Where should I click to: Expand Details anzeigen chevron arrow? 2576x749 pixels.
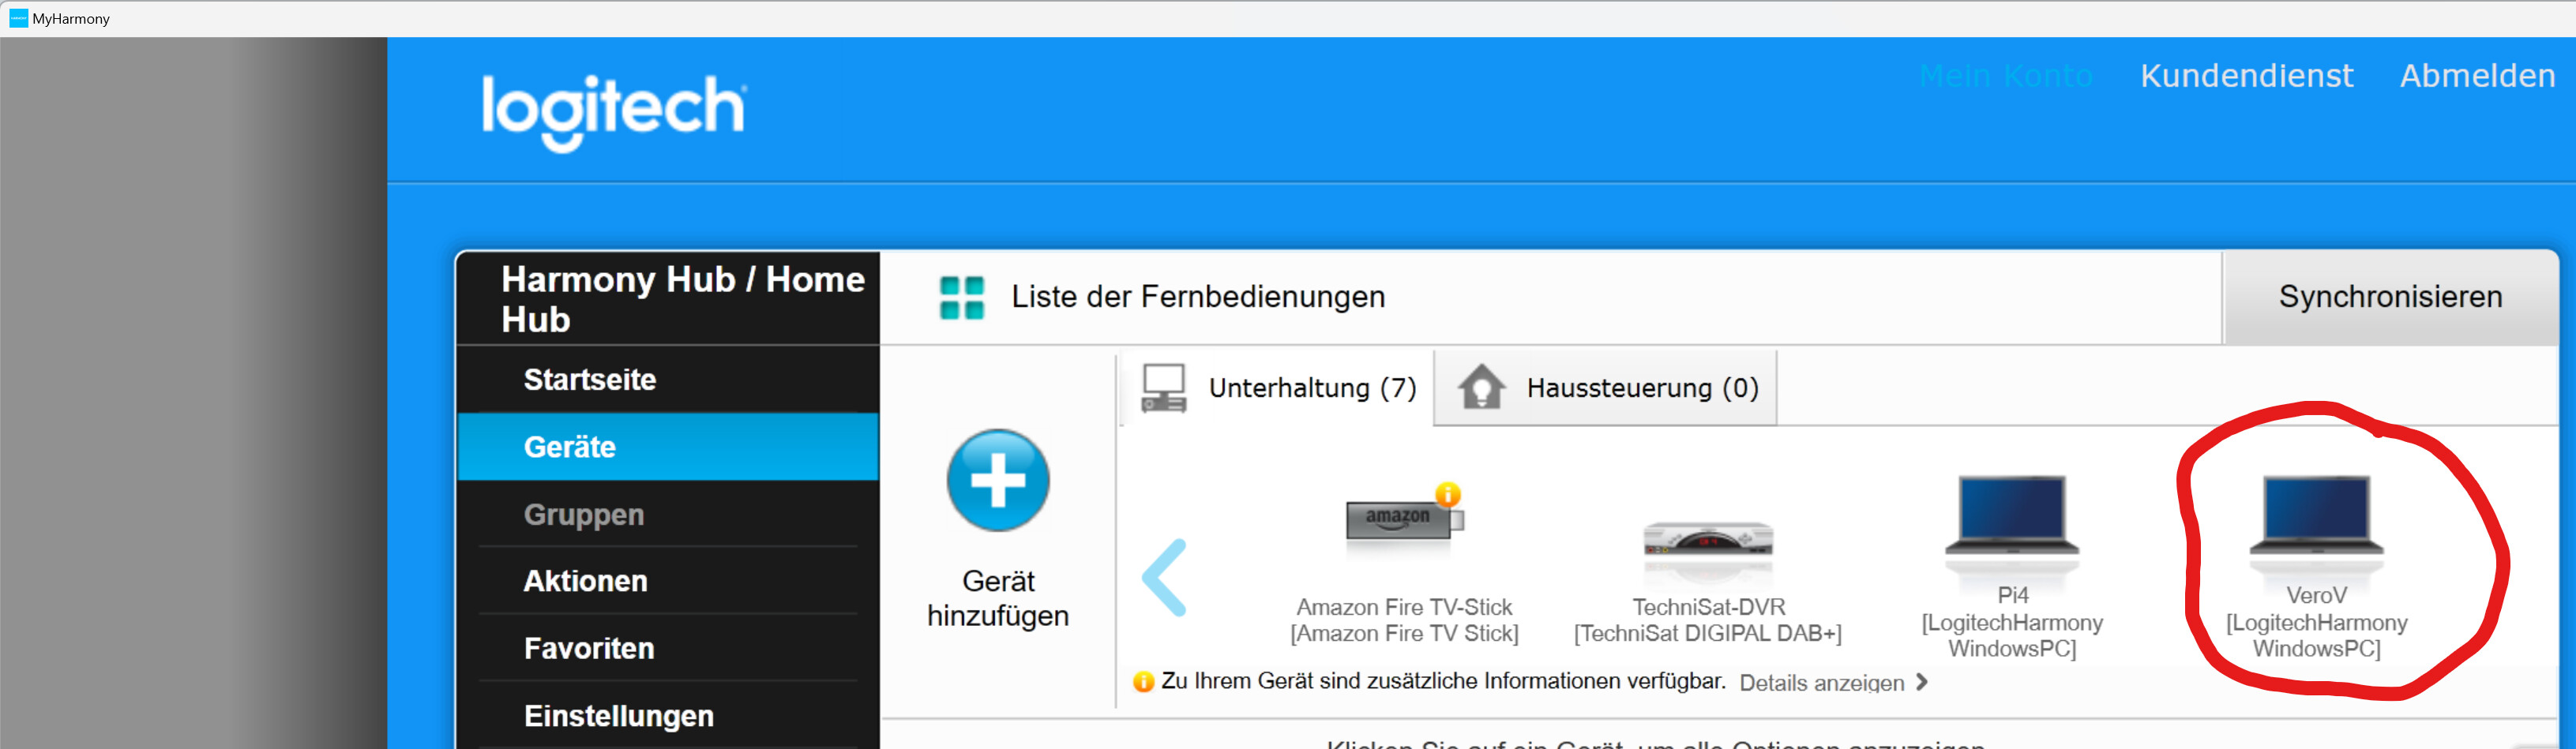pyautogui.click(x=1921, y=682)
